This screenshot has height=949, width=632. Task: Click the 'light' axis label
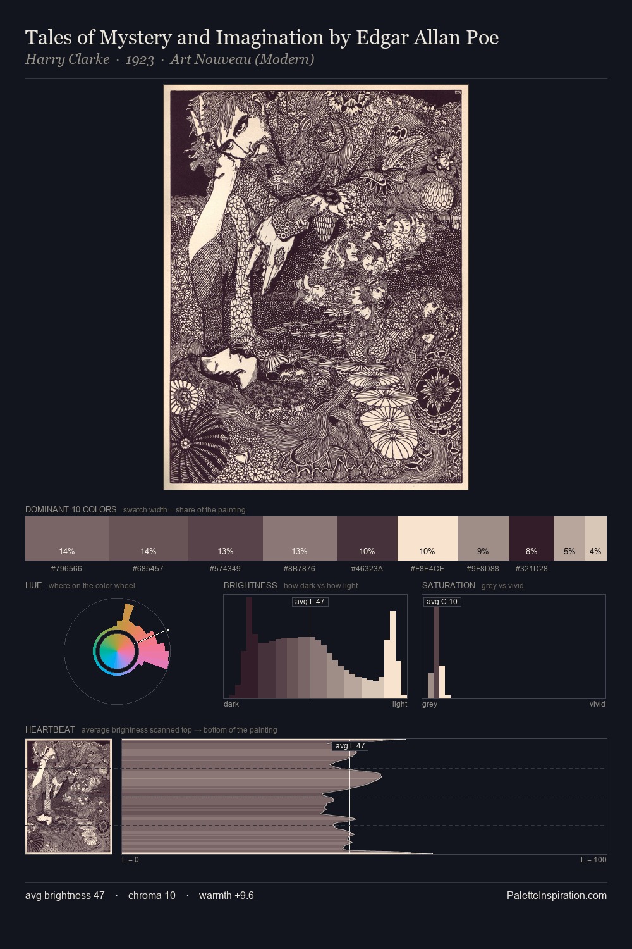pos(399,704)
